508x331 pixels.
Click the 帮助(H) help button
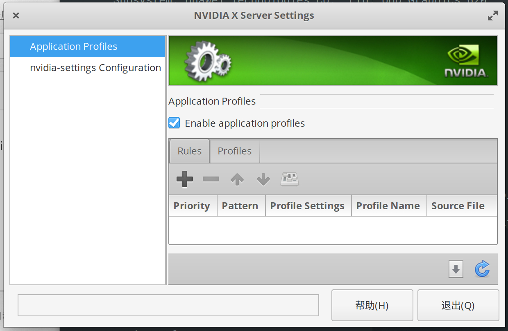372,305
